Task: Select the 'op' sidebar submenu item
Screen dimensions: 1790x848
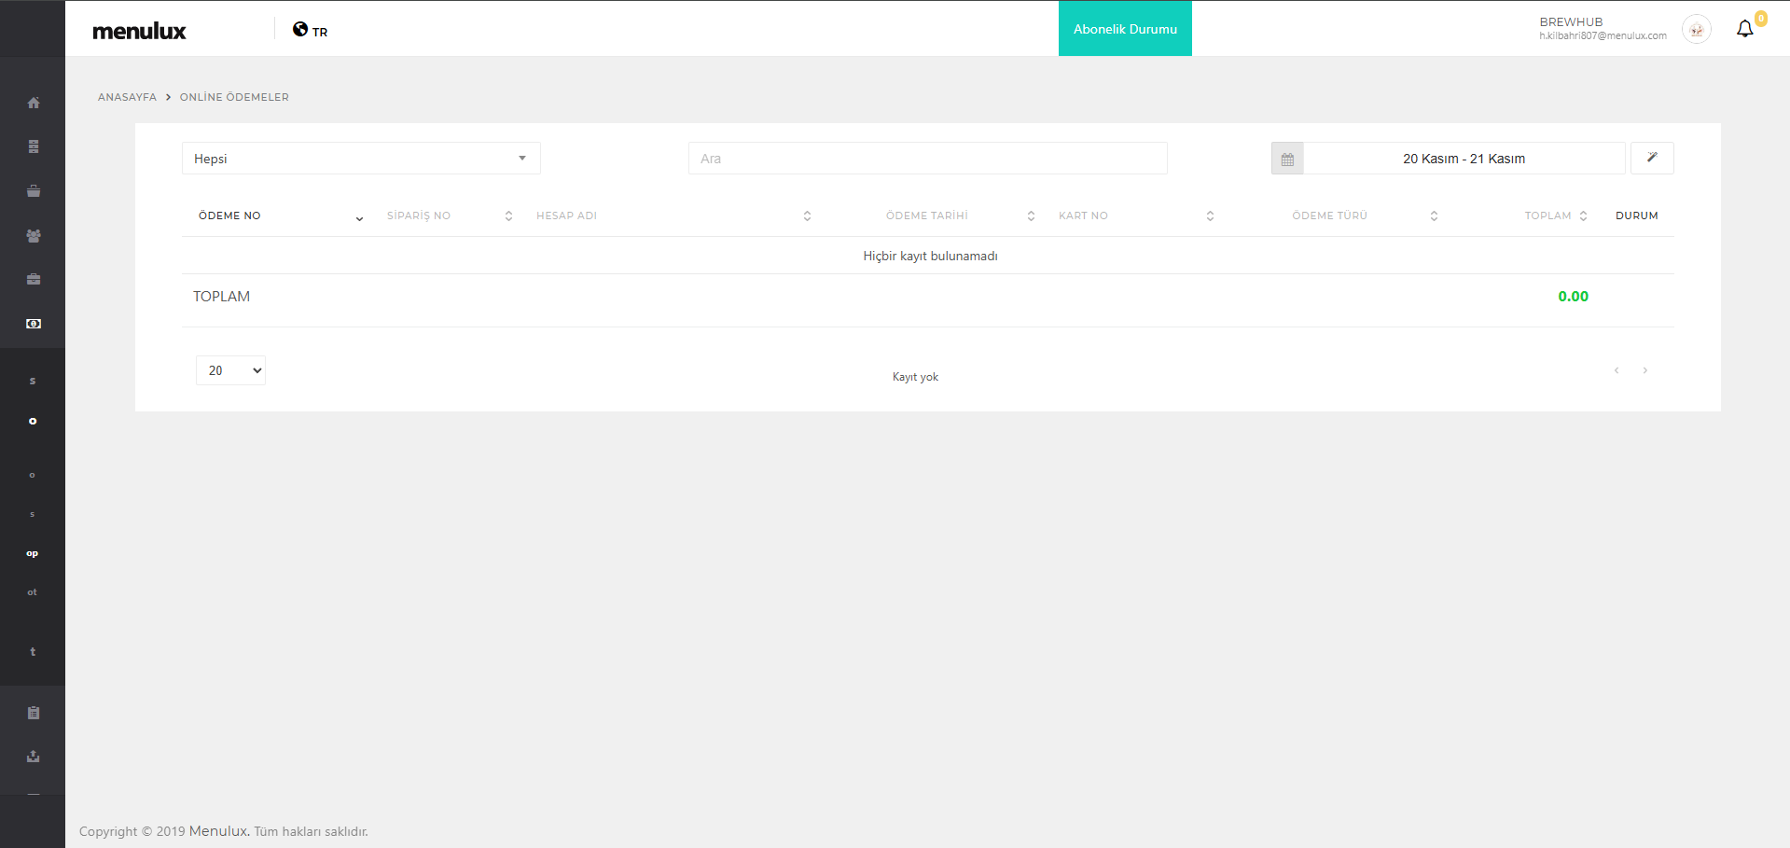Action: click(x=33, y=553)
